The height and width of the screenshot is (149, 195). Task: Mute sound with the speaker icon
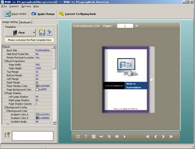[x=101, y=136]
